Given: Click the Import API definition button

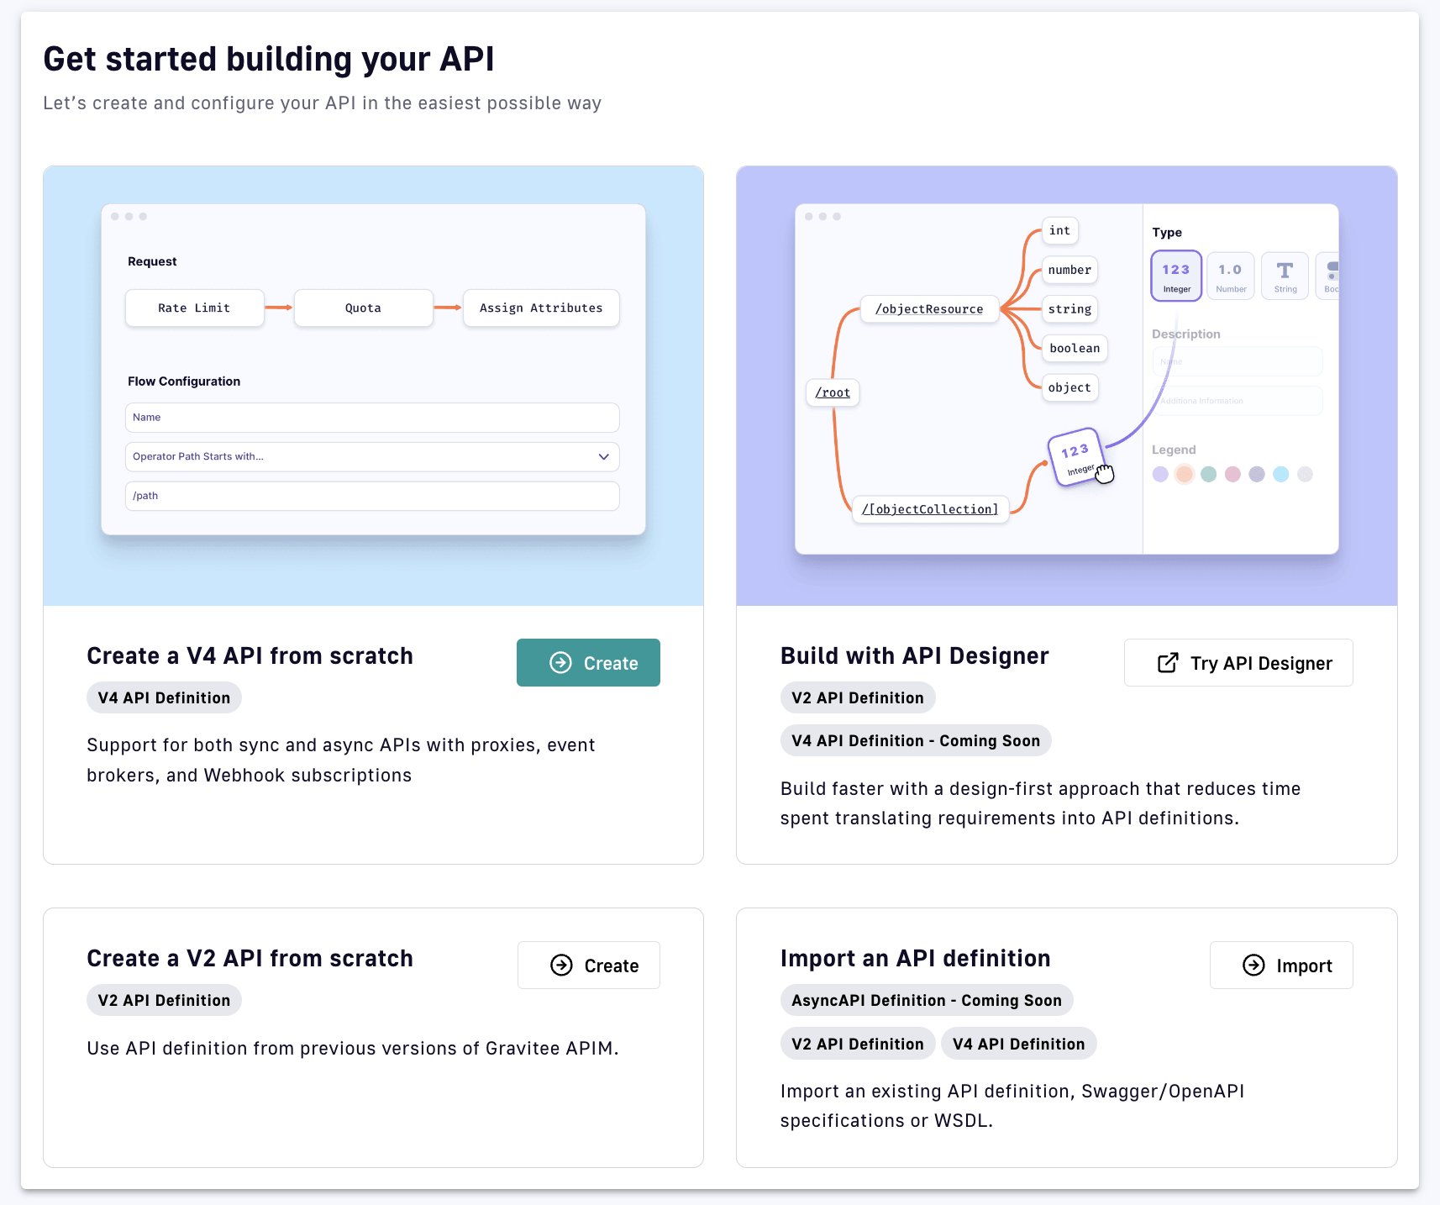Looking at the screenshot, I should [x=1280, y=966].
